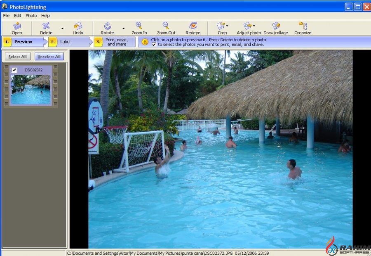371x256 pixels.
Task: Select the Redeye correction tool
Action: click(x=193, y=25)
